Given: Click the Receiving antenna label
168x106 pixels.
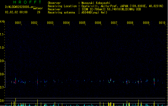Looking at the screenshot, I should pos(61,12).
